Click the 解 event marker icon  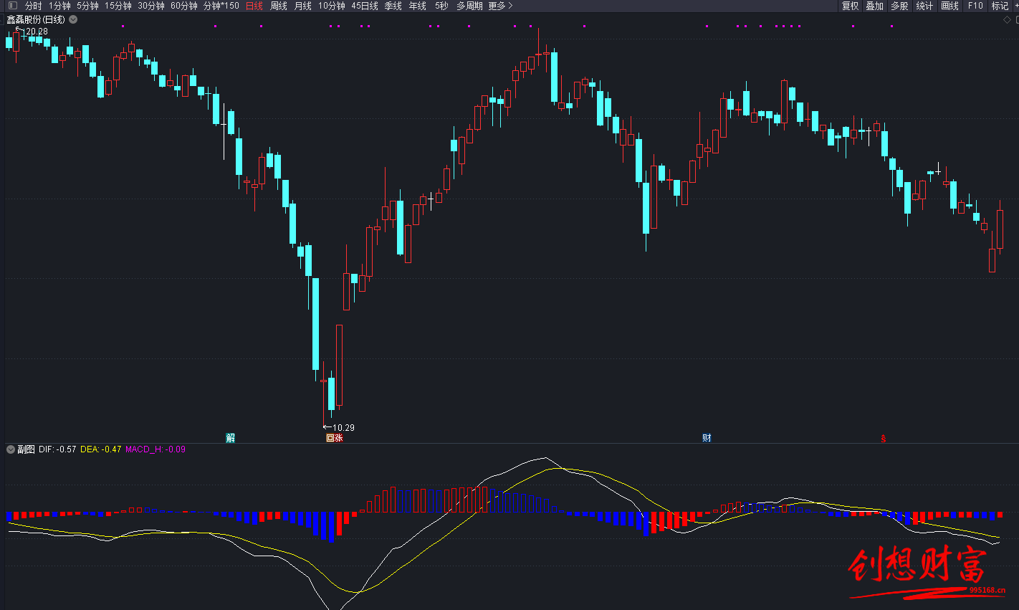click(231, 438)
